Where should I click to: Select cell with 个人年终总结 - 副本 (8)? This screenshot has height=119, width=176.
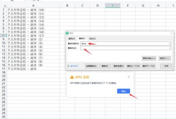33,62
